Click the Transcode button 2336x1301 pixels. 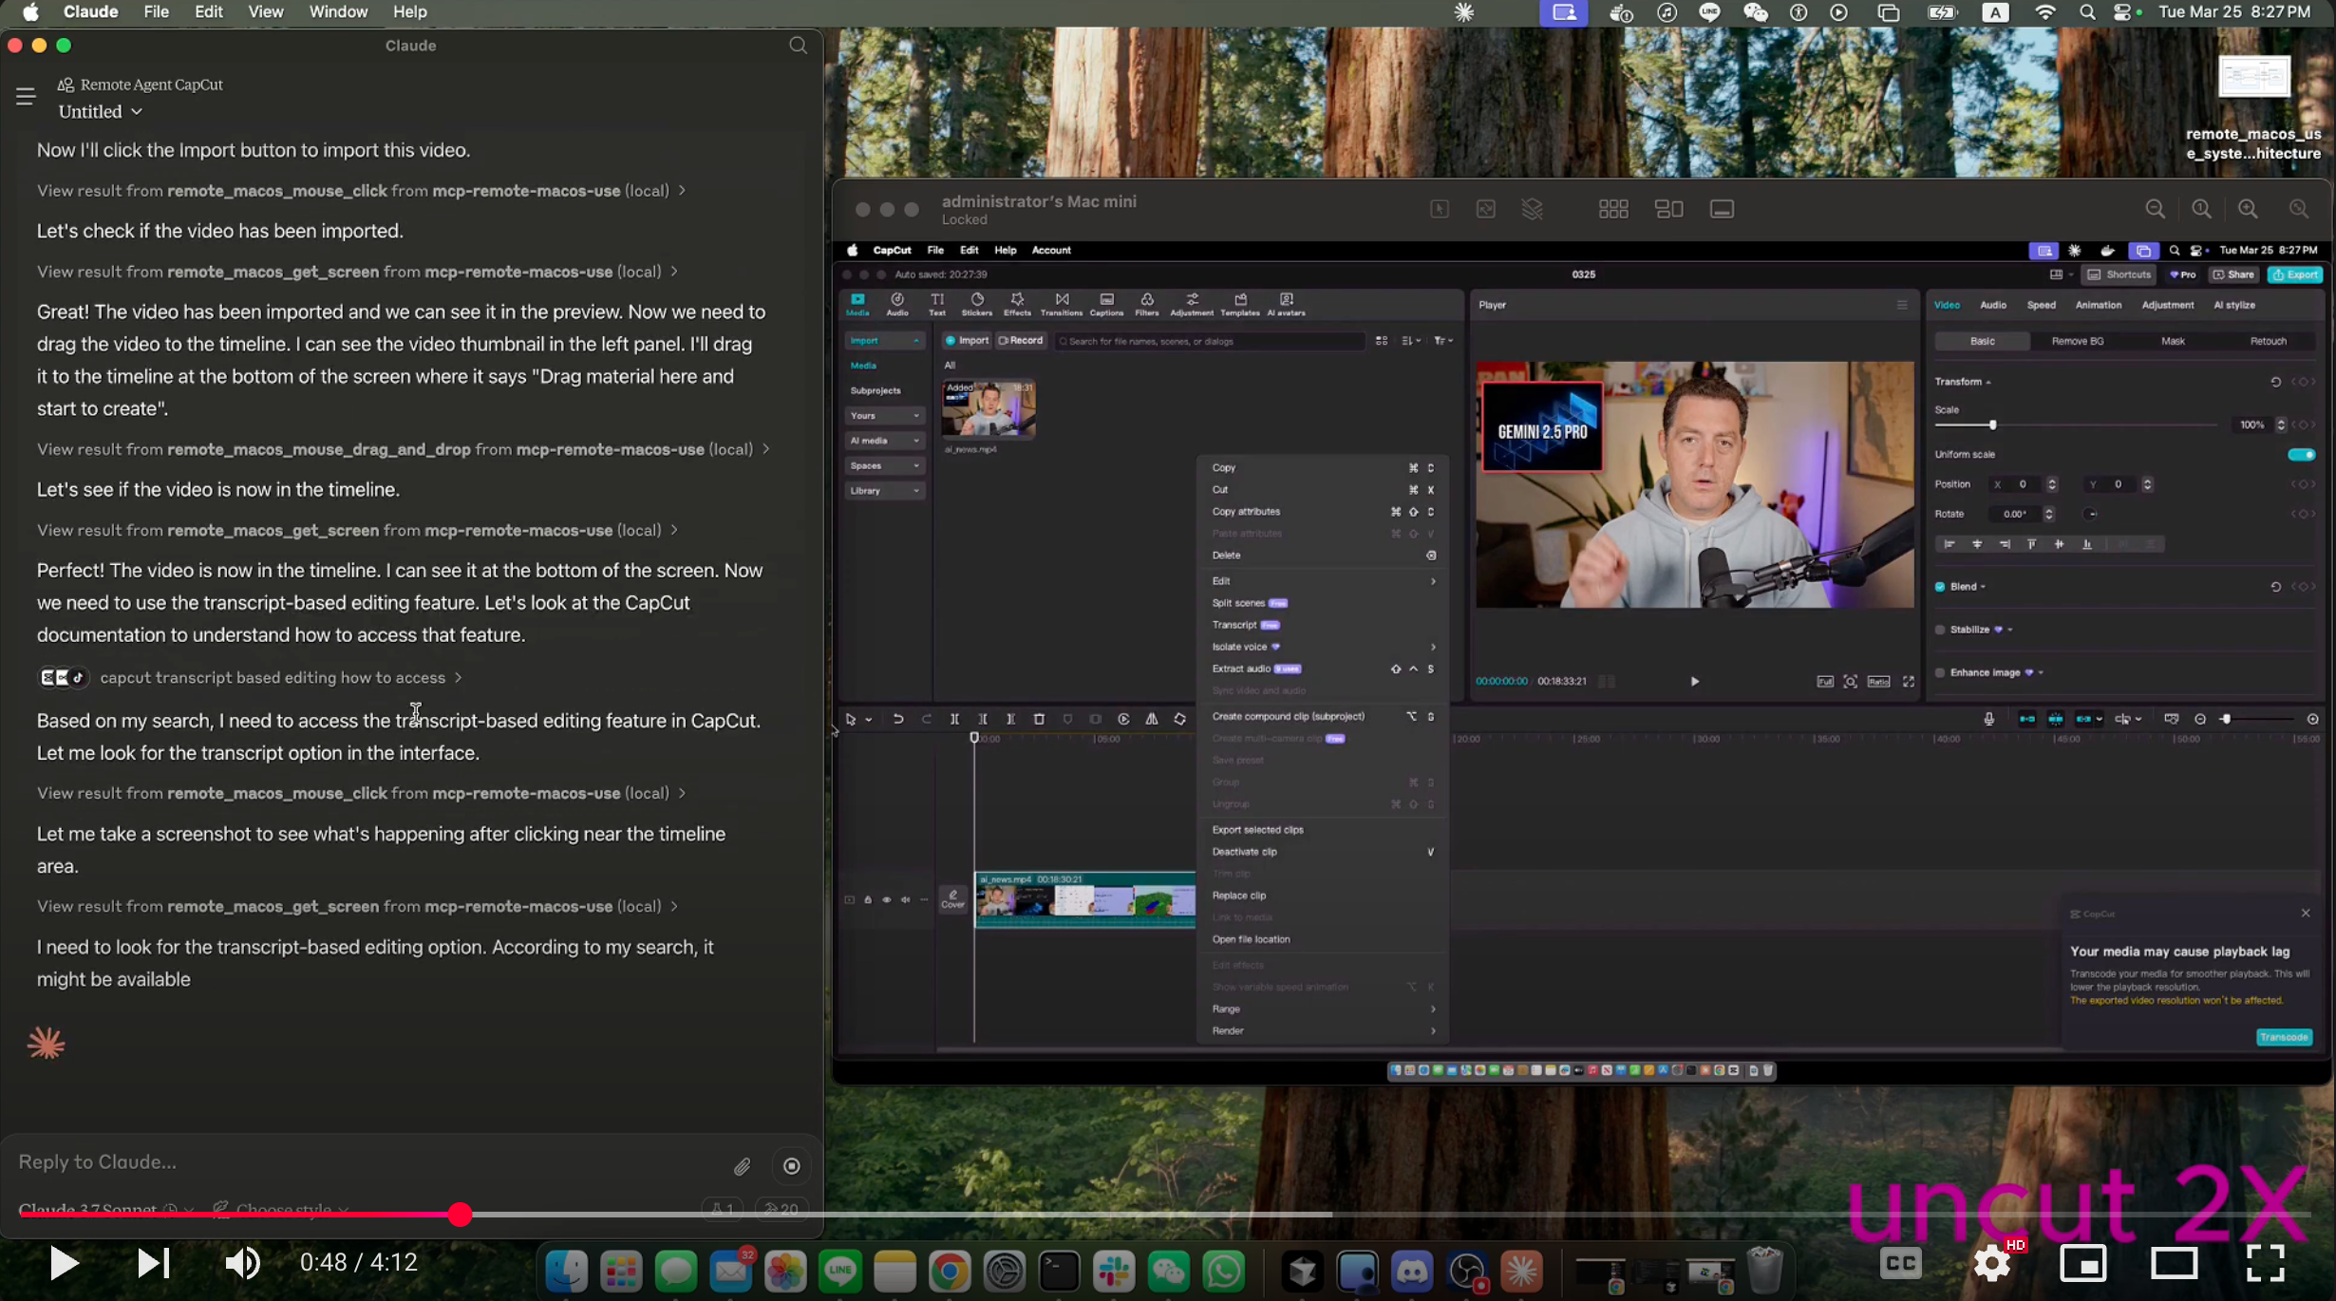click(2284, 1037)
